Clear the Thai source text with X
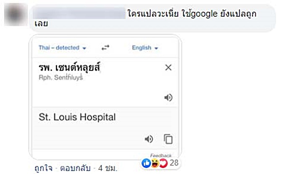The width and height of the screenshot is (294, 174). tap(168, 68)
